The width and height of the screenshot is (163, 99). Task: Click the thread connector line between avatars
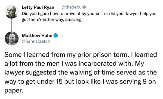click(11, 25)
